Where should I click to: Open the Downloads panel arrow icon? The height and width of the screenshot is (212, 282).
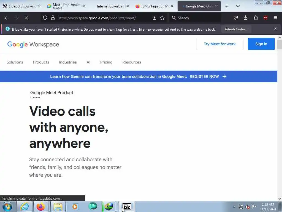(x=245, y=18)
